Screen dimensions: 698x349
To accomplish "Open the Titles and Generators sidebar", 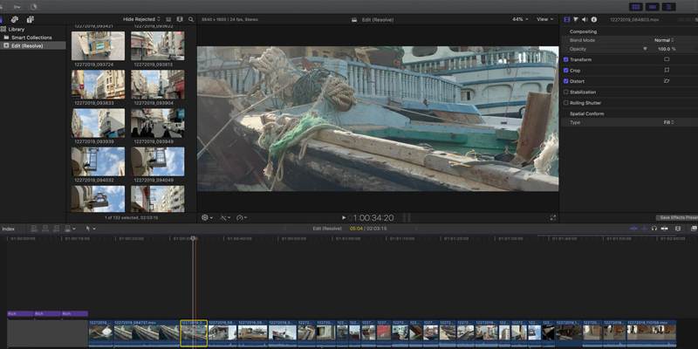I will [x=30, y=19].
